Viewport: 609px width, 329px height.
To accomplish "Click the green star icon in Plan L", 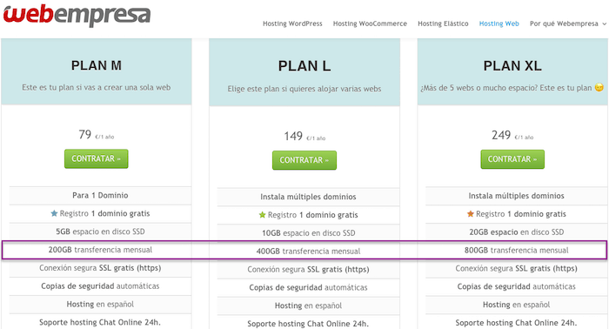I will click(x=262, y=215).
